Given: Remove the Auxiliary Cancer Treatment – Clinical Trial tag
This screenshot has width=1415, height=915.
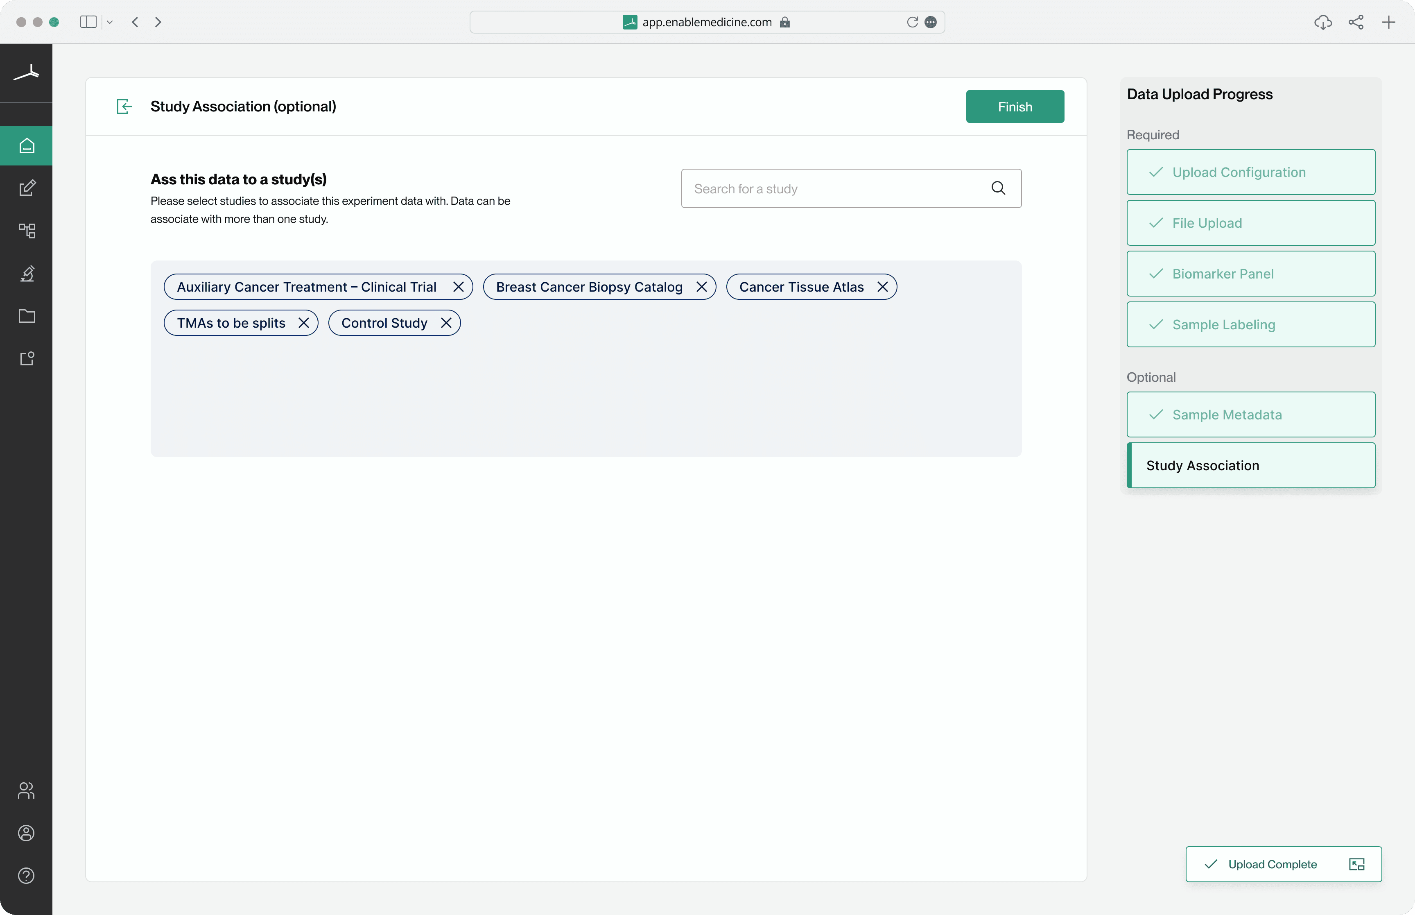Looking at the screenshot, I should point(459,287).
